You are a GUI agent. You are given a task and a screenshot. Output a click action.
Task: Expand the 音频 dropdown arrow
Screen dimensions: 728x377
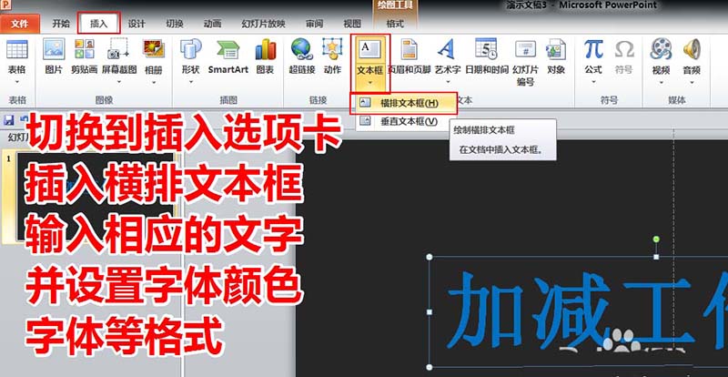[x=692, y=82]
